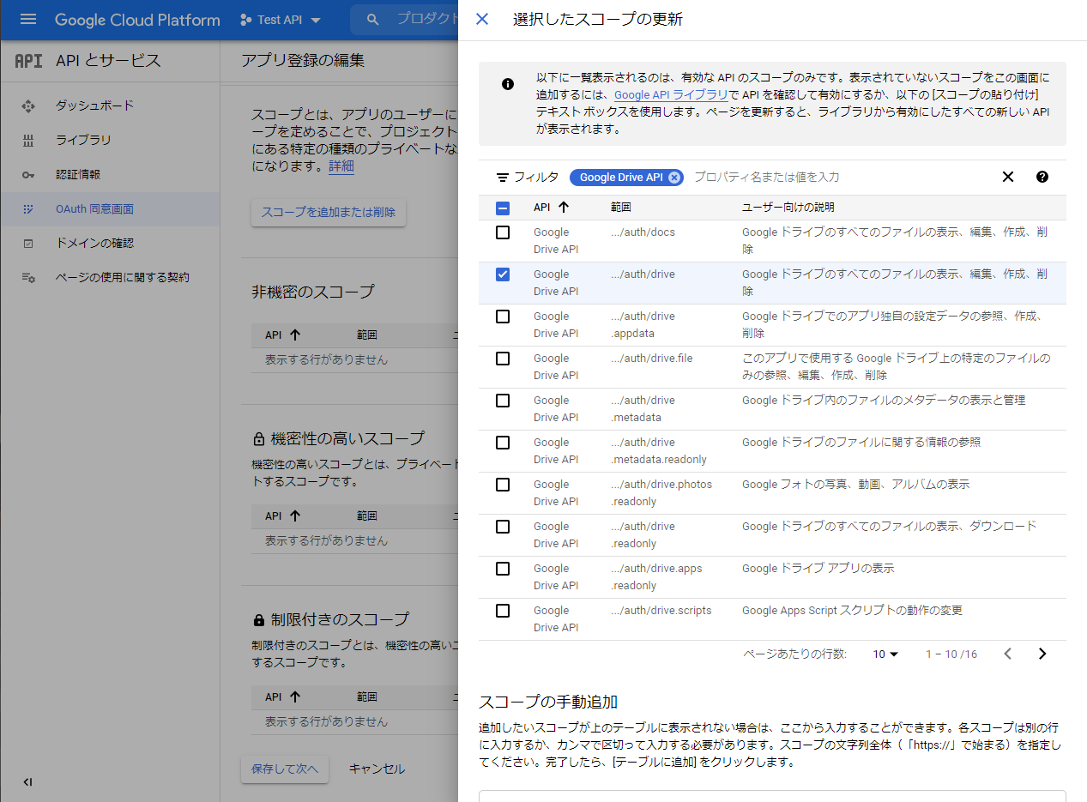Click the スコープを追加または削除 button

(x=329, y=212)
